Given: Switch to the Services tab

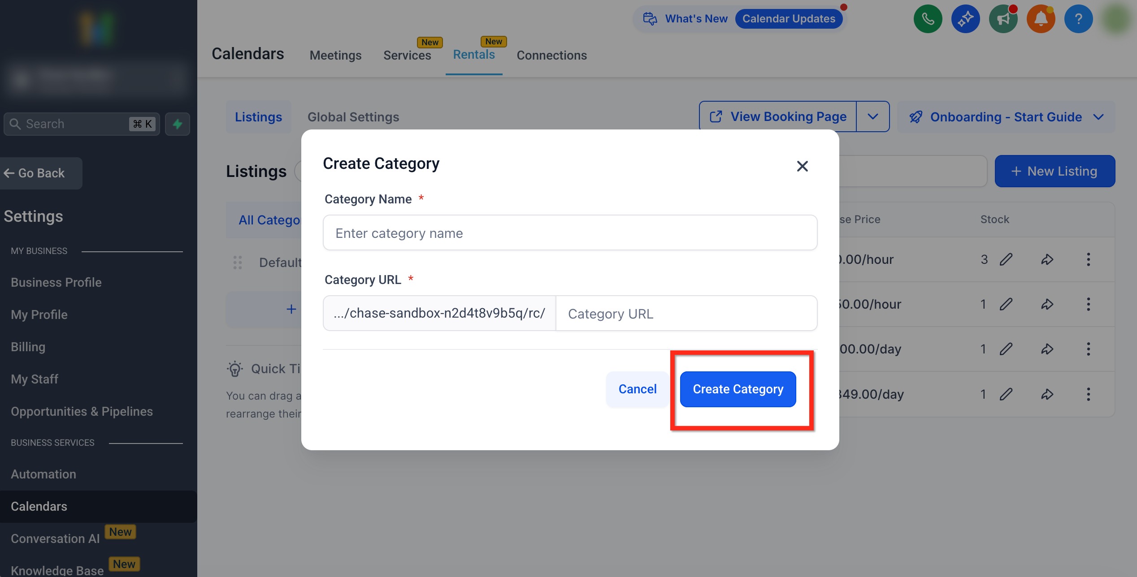Looking at the screenshot, I should click(x=407, y=55).
